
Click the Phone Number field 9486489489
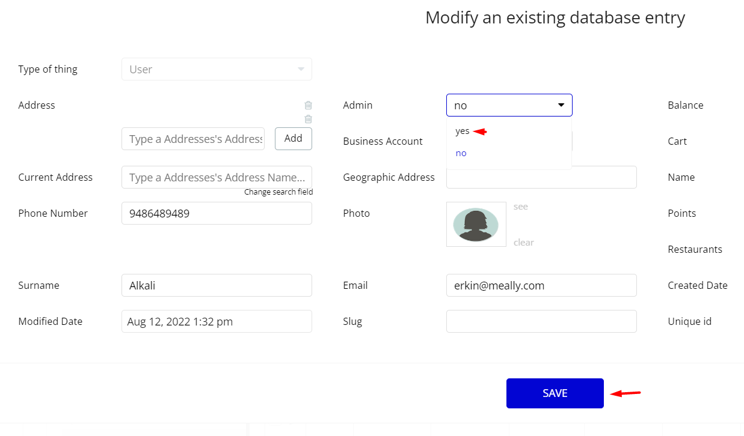click(217, 213)
